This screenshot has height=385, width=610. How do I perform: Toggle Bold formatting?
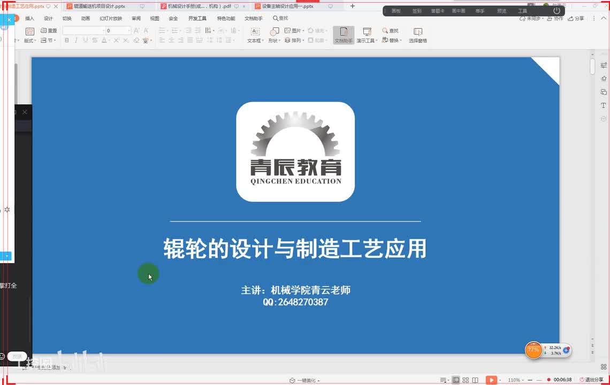point(67,40)
